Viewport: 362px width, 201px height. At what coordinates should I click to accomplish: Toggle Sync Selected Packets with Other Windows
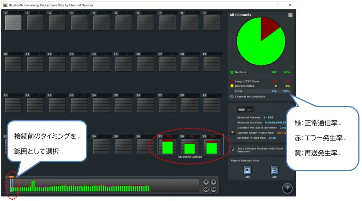pos(233,149)
